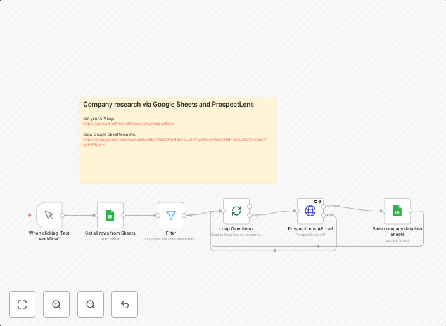Click the 'Copy Google Sheet template:' text
This screenshot has height=326, width=446.
click(110, 134)
